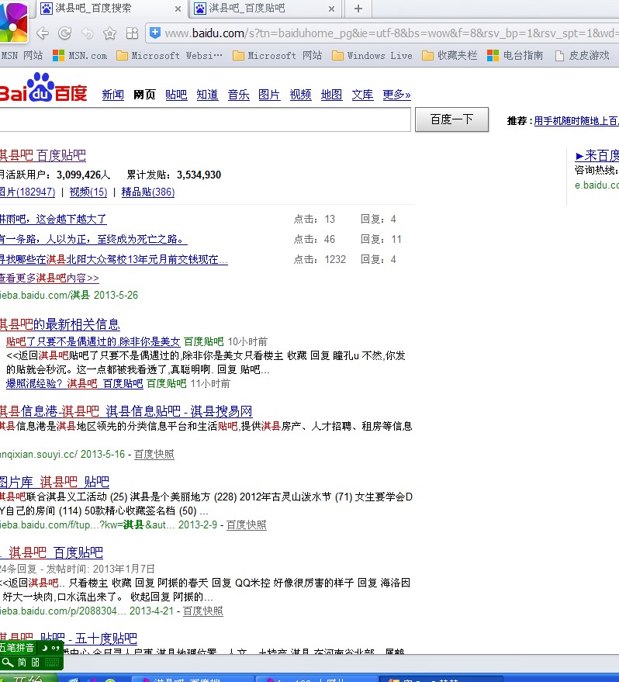Open 知道 in Baidu navigation

click(207, 95)
